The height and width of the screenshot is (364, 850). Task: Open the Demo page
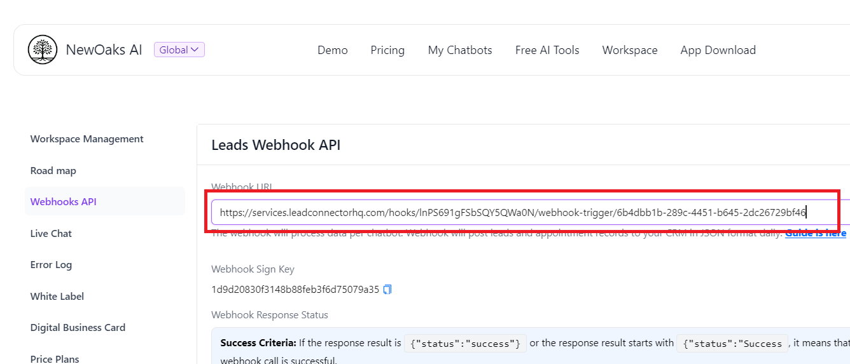click(332, 50)
